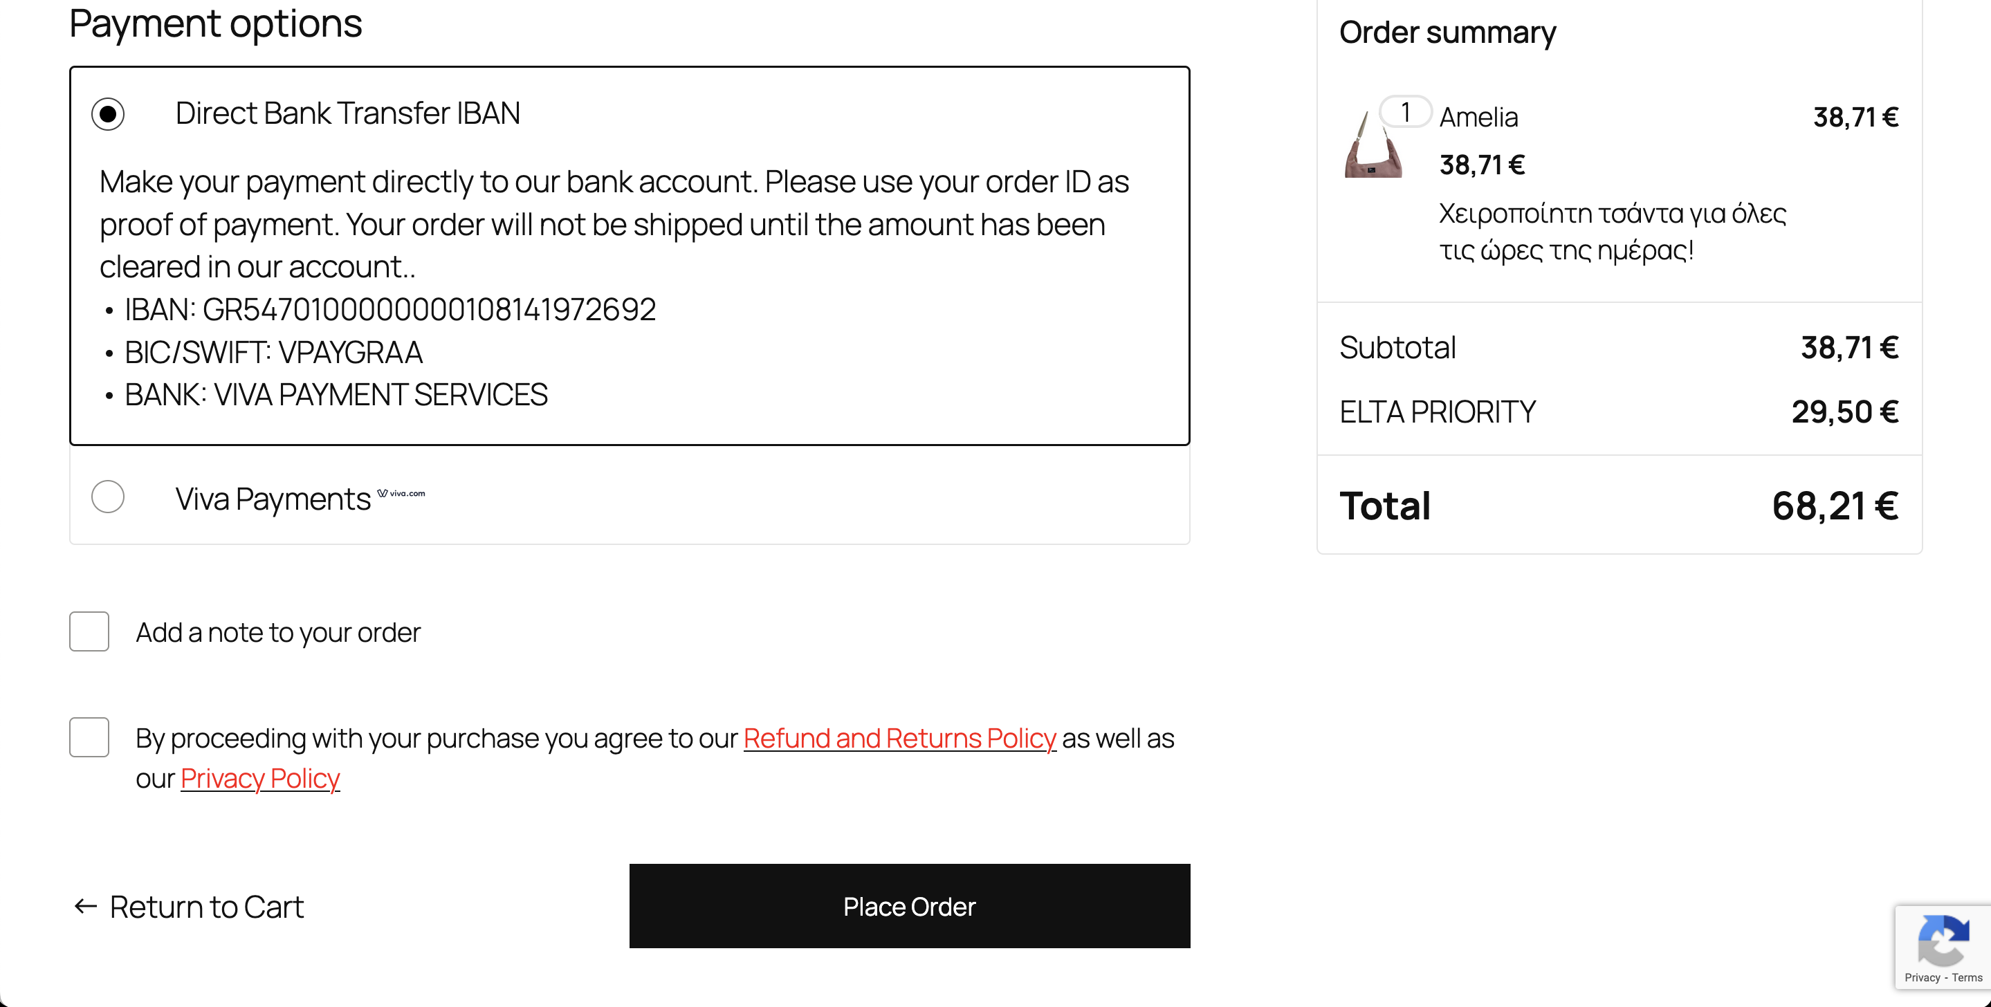
Task: Click the viva.com logo icon
Action: tap(401, 493)
